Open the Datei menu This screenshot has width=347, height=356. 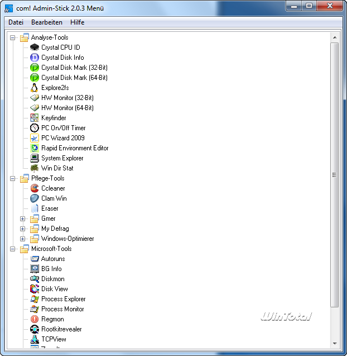pyautogui.click(x=16, y=22)
